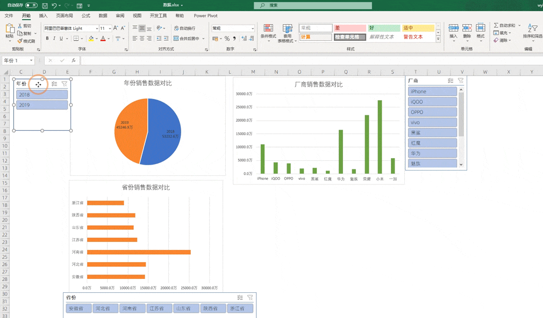This screenshot has height=318, width=543.
Task: Apply the 好 cell style
Action: [x=384, y=28]
